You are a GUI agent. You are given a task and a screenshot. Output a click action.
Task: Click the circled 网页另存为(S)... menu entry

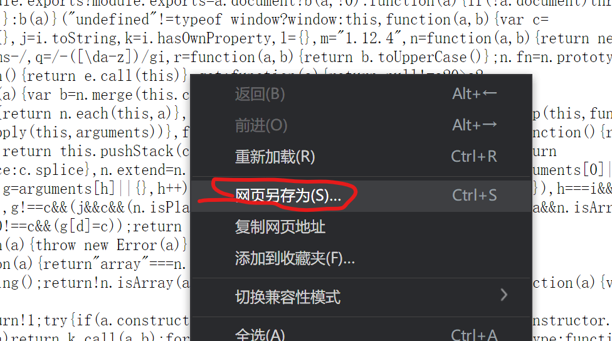pos(288,196)
